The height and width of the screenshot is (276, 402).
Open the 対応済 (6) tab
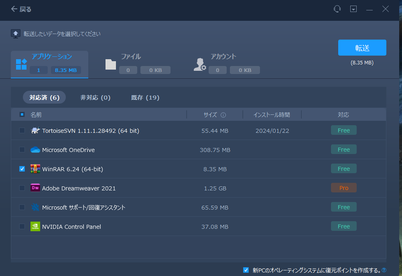click(44, 97)
